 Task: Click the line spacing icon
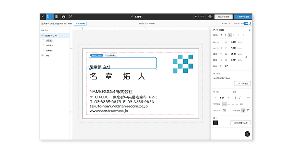(225, 111)
